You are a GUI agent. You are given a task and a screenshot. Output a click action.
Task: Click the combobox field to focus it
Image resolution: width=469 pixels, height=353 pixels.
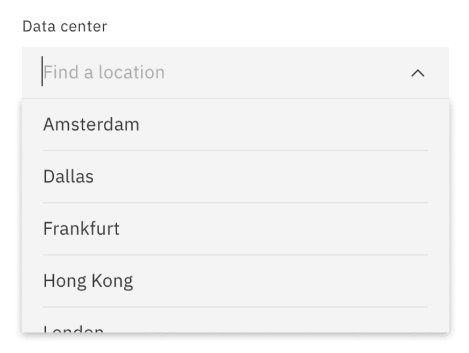coord(215,72)
